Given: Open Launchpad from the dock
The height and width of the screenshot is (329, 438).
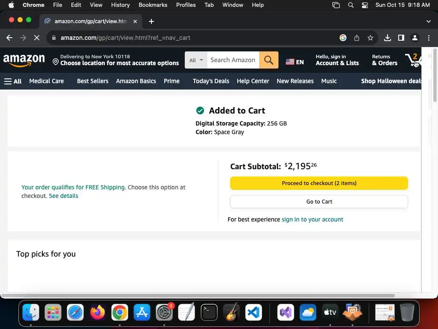Looking at the screenshot, I should pos(53,312).
